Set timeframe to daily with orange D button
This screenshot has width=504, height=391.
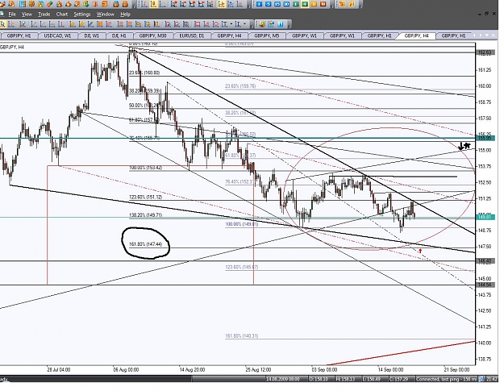[x=314, y=4]
